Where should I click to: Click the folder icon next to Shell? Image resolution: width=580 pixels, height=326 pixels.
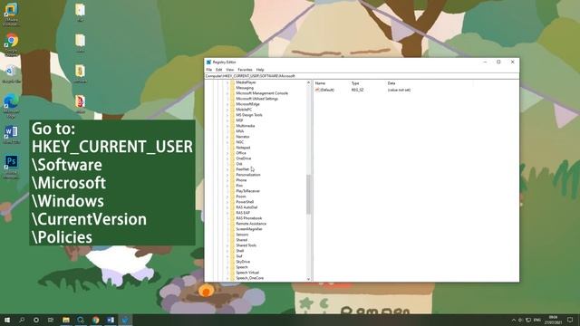click(x=233, y=251)
